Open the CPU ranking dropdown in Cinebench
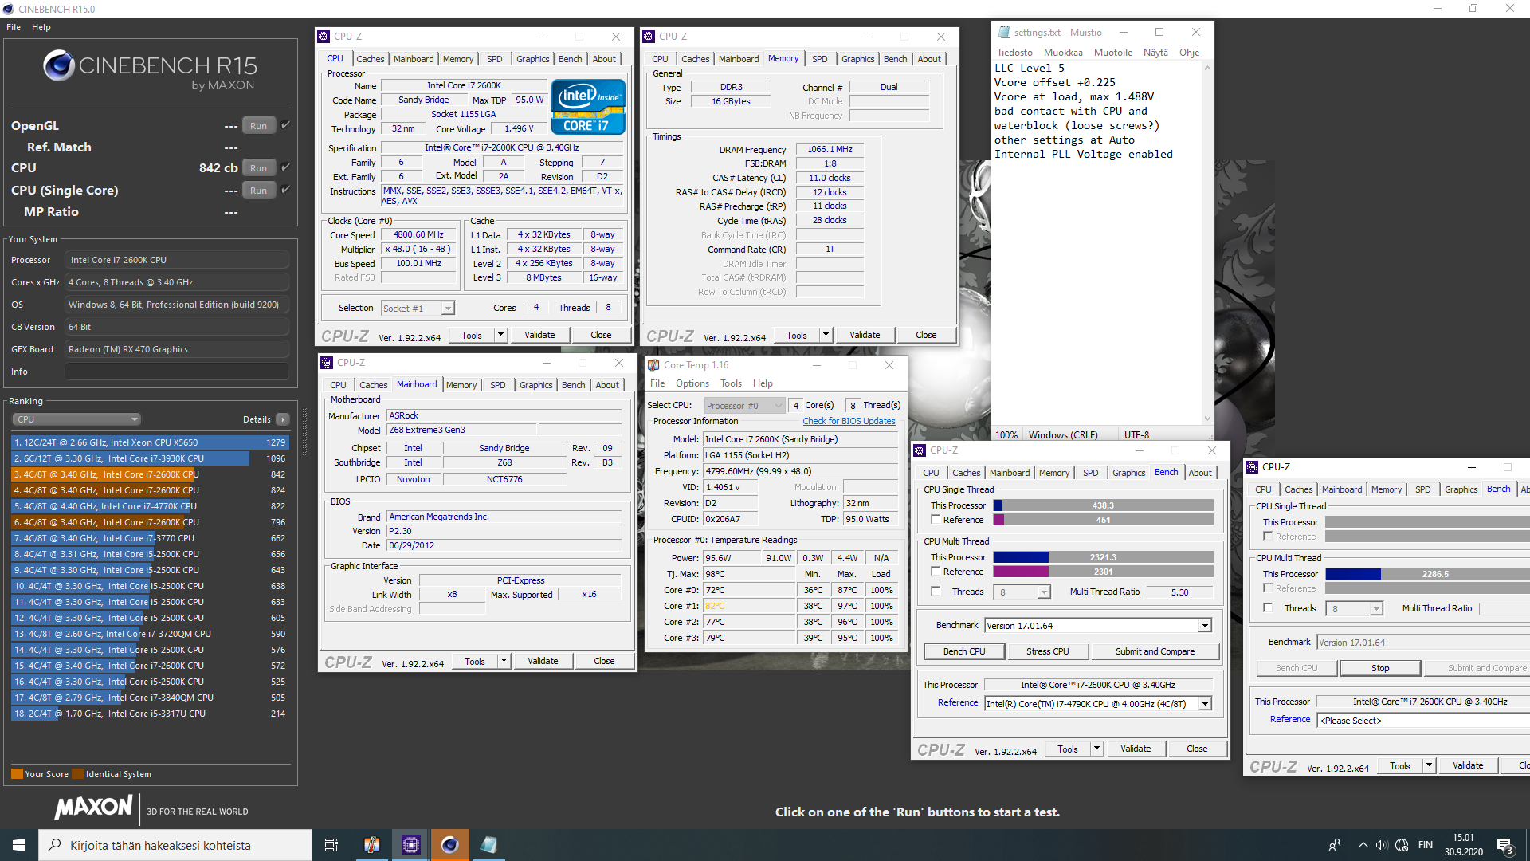Image resolution: width=1530 pixels, height=861 pixels. (76, 419)
